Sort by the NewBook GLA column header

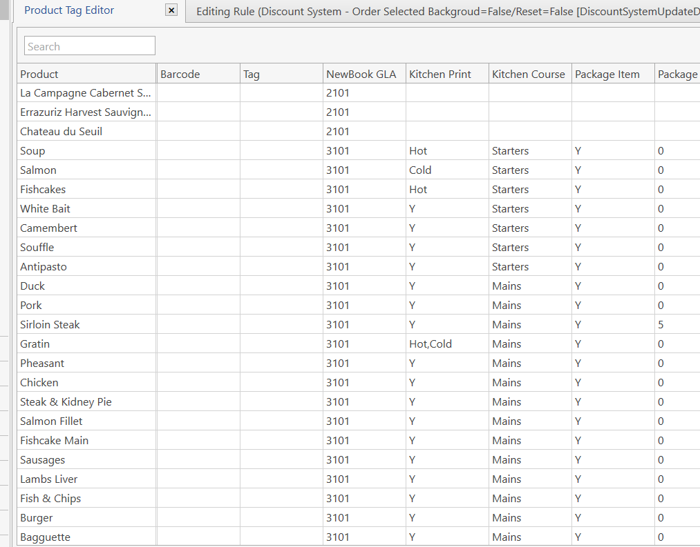tap(364, 74)
